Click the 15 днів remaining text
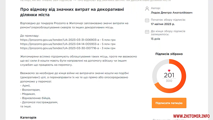This screenshot has height=120, width=213. (x=155, y=39)
